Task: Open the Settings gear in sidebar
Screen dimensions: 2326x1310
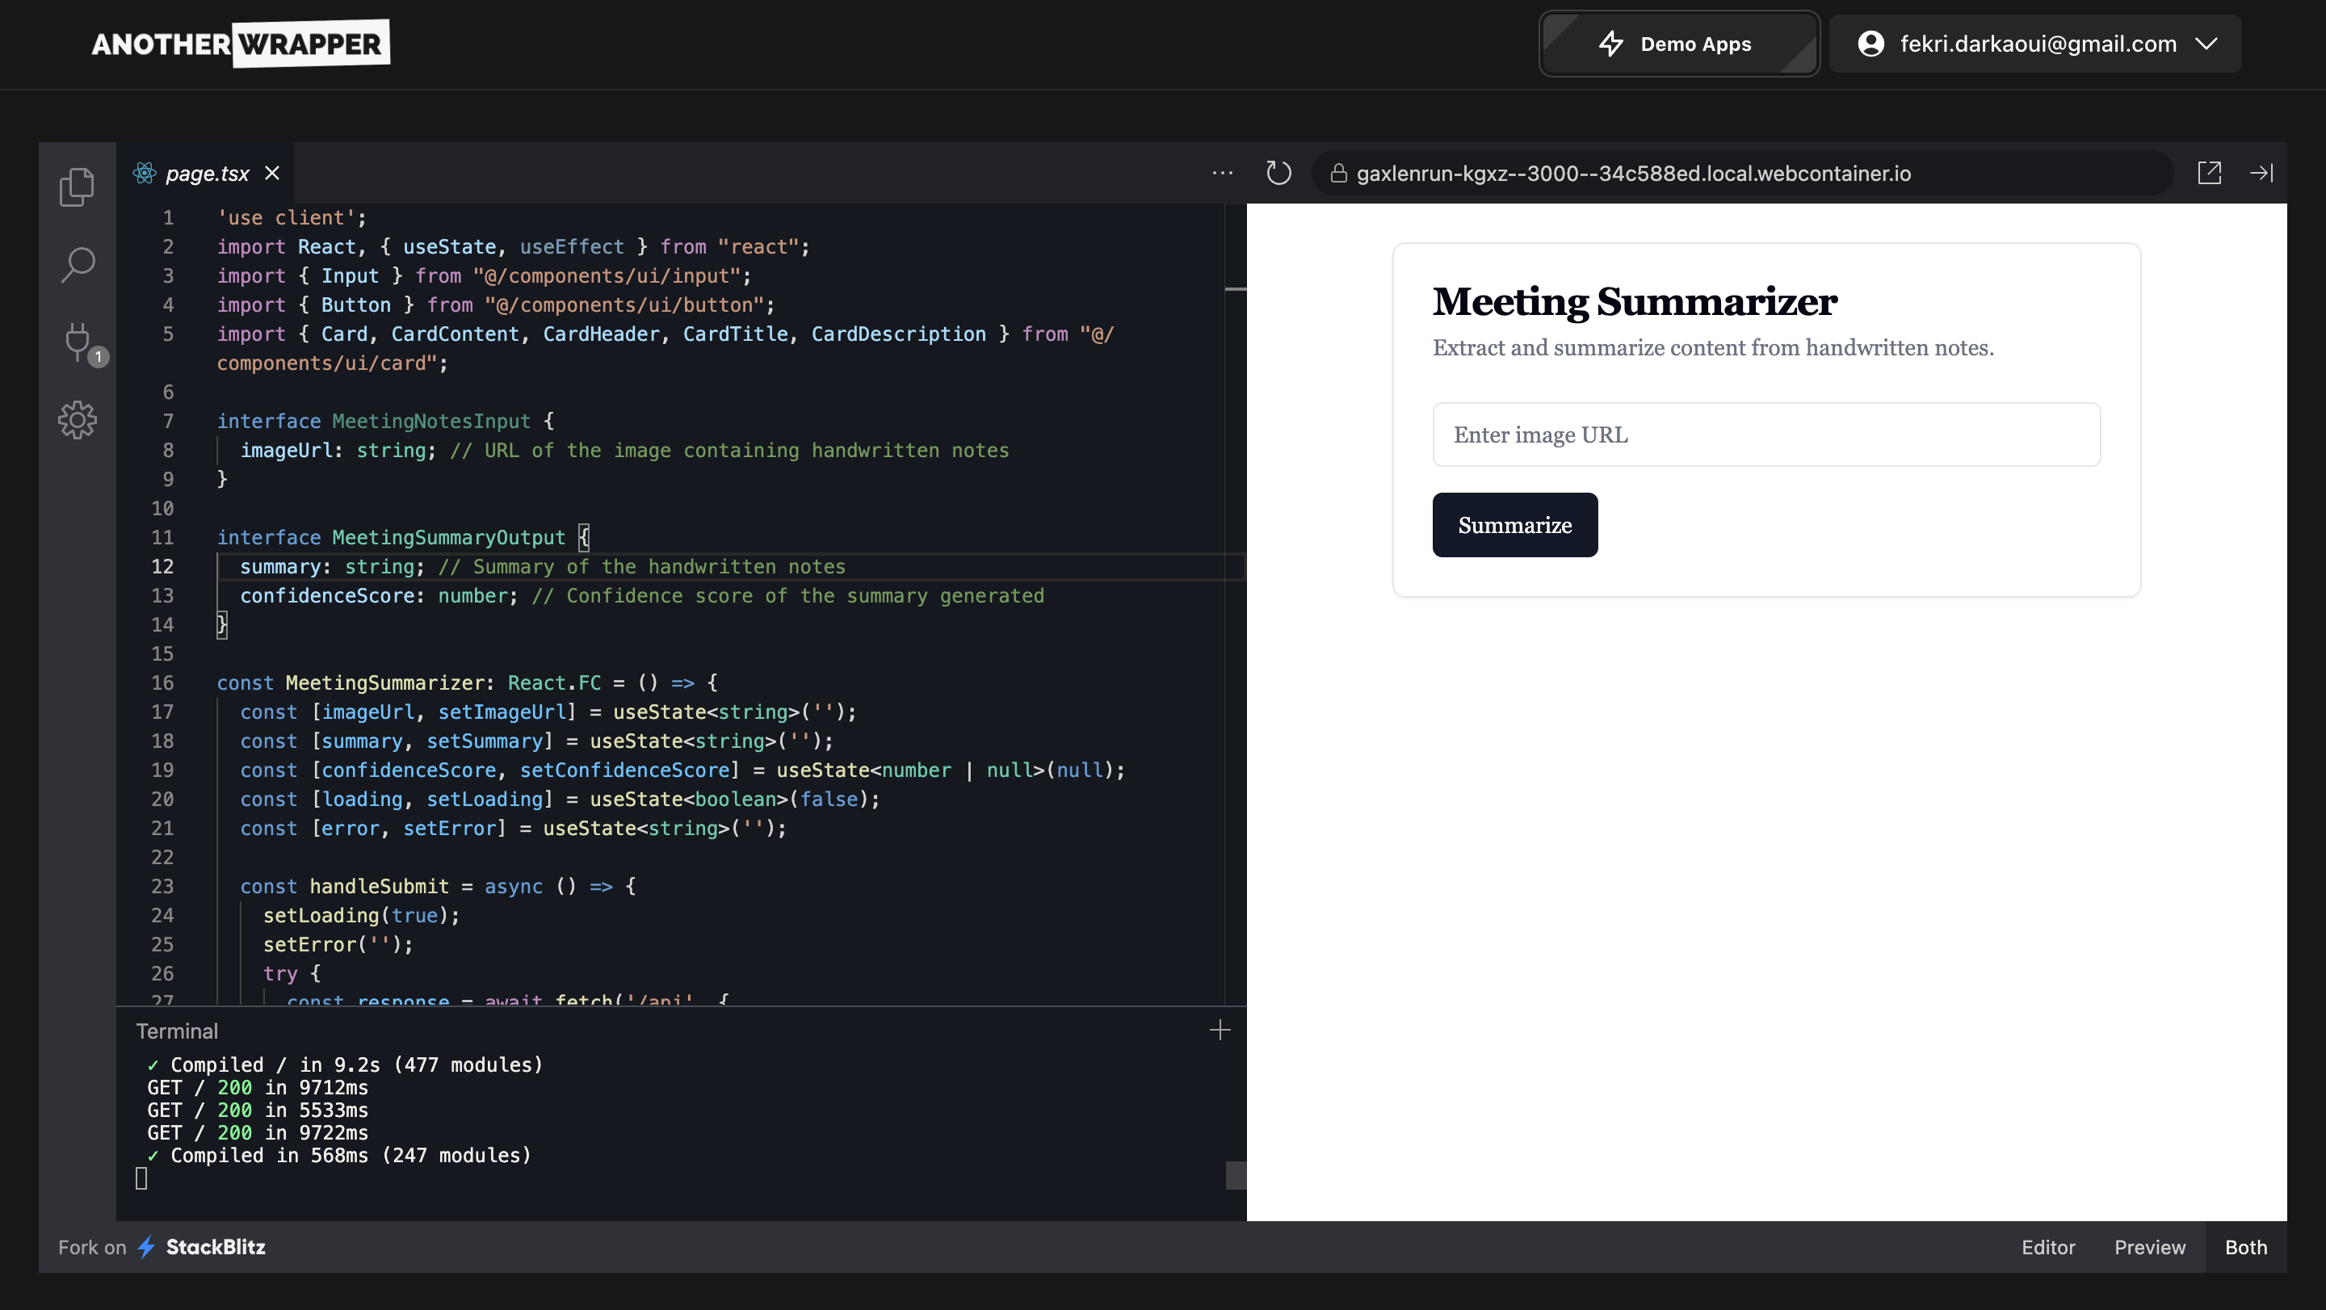Action: (x=78, y=420)
